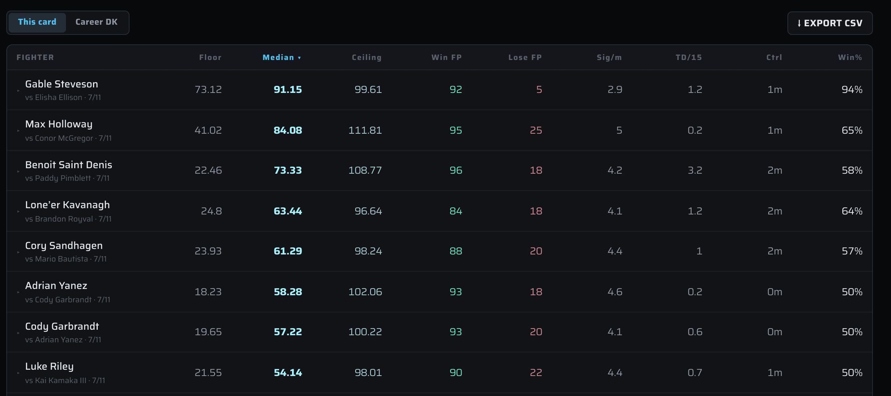Sort by the FIGHTER column header
The height and width of the screenshot is (396, 891).
pos(35,57)
